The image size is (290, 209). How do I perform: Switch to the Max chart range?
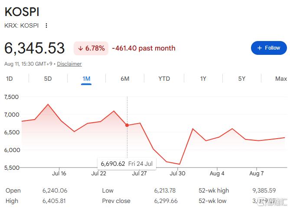point(281,79)
